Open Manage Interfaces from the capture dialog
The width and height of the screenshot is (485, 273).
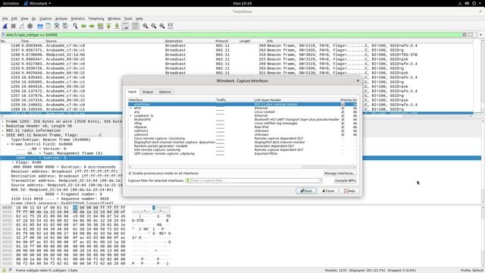coord(339,174)
